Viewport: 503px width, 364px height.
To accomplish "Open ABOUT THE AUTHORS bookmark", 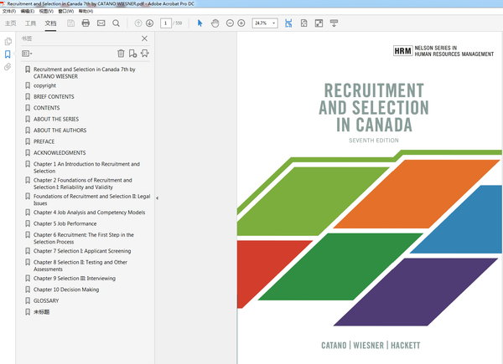I will click(x=60, y=131).
